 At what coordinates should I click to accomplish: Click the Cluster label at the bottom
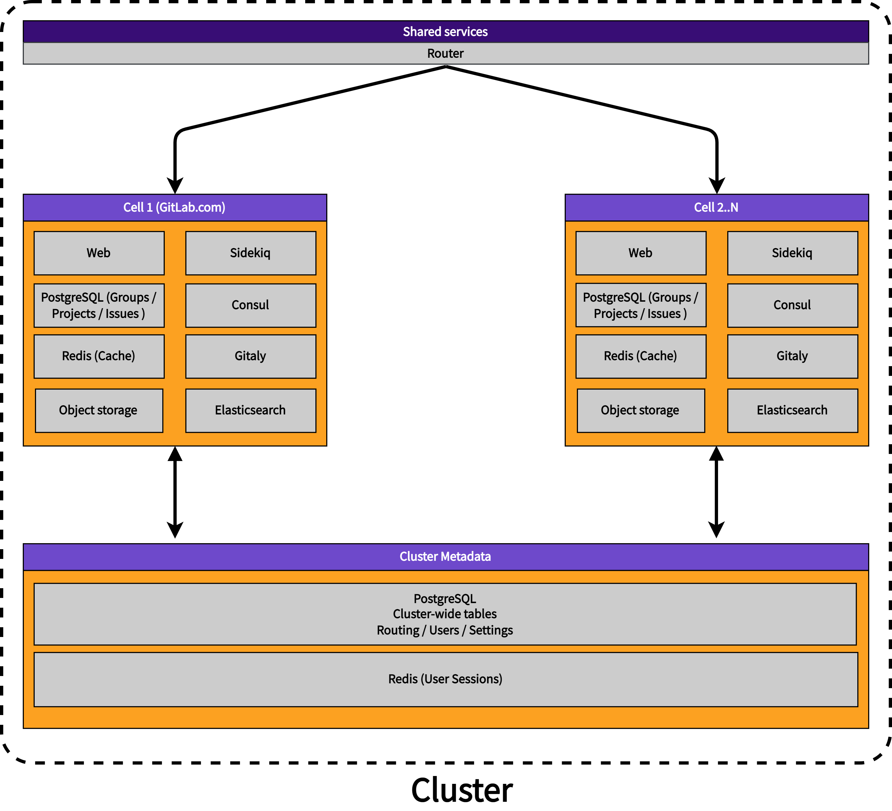click(461, 790)
